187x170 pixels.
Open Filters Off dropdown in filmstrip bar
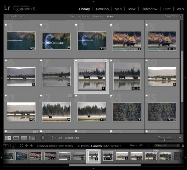(x=167, y=146)
